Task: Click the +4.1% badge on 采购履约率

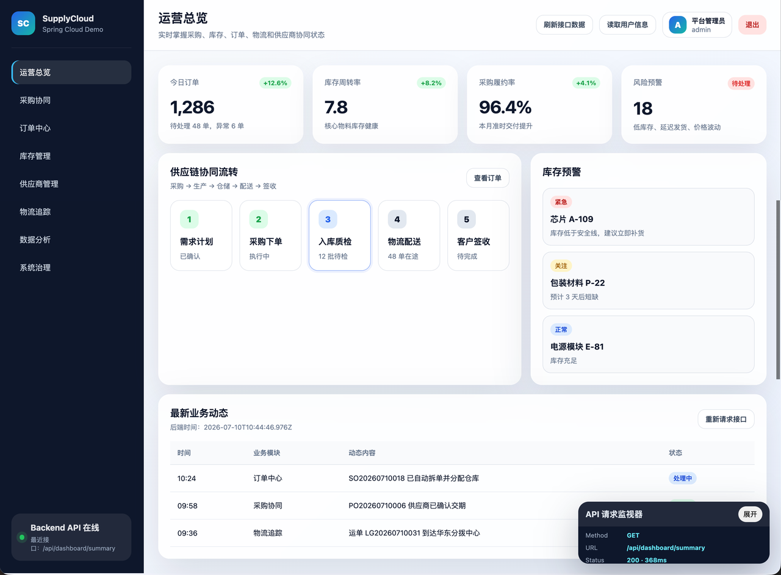Action: coord(586,83)
